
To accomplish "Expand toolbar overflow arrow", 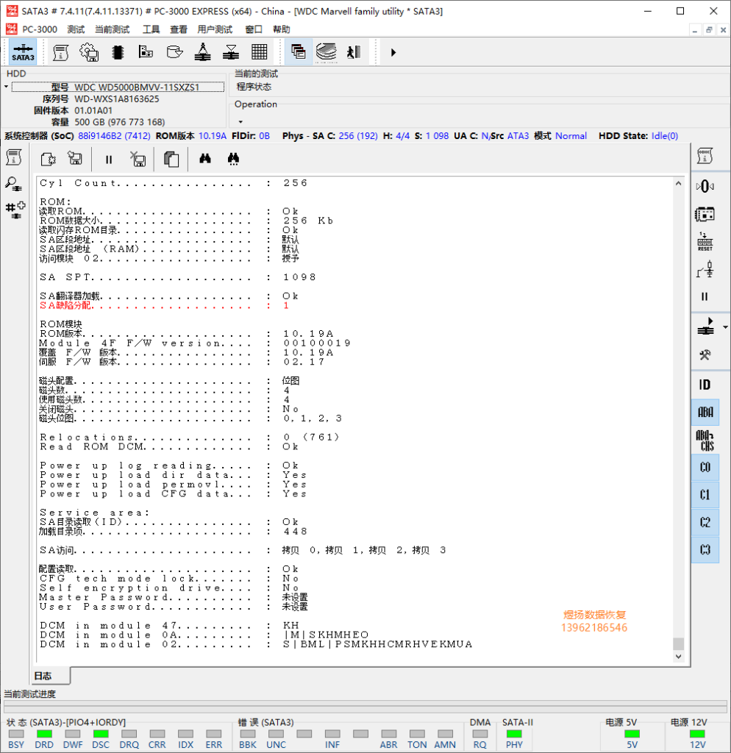I will pyautogui.click(x=393, y=52).
